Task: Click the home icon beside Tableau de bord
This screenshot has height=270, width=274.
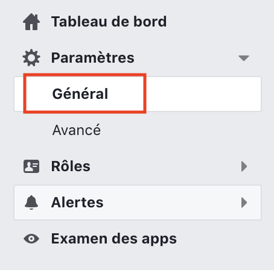Action: point(31,22)
